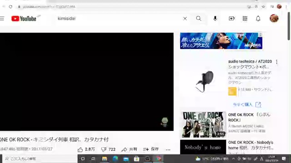This screenshot has width=291, height=163.
Task: Reload the page with browser refresh icon
Action: (x=10, y=7)
